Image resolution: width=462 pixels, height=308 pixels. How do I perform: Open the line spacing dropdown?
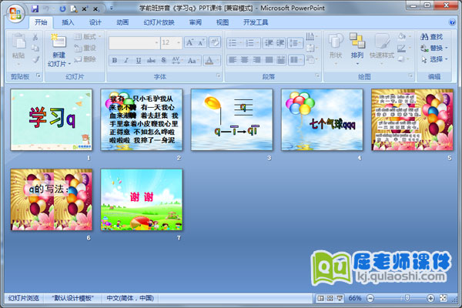click(x=296, y=43)
